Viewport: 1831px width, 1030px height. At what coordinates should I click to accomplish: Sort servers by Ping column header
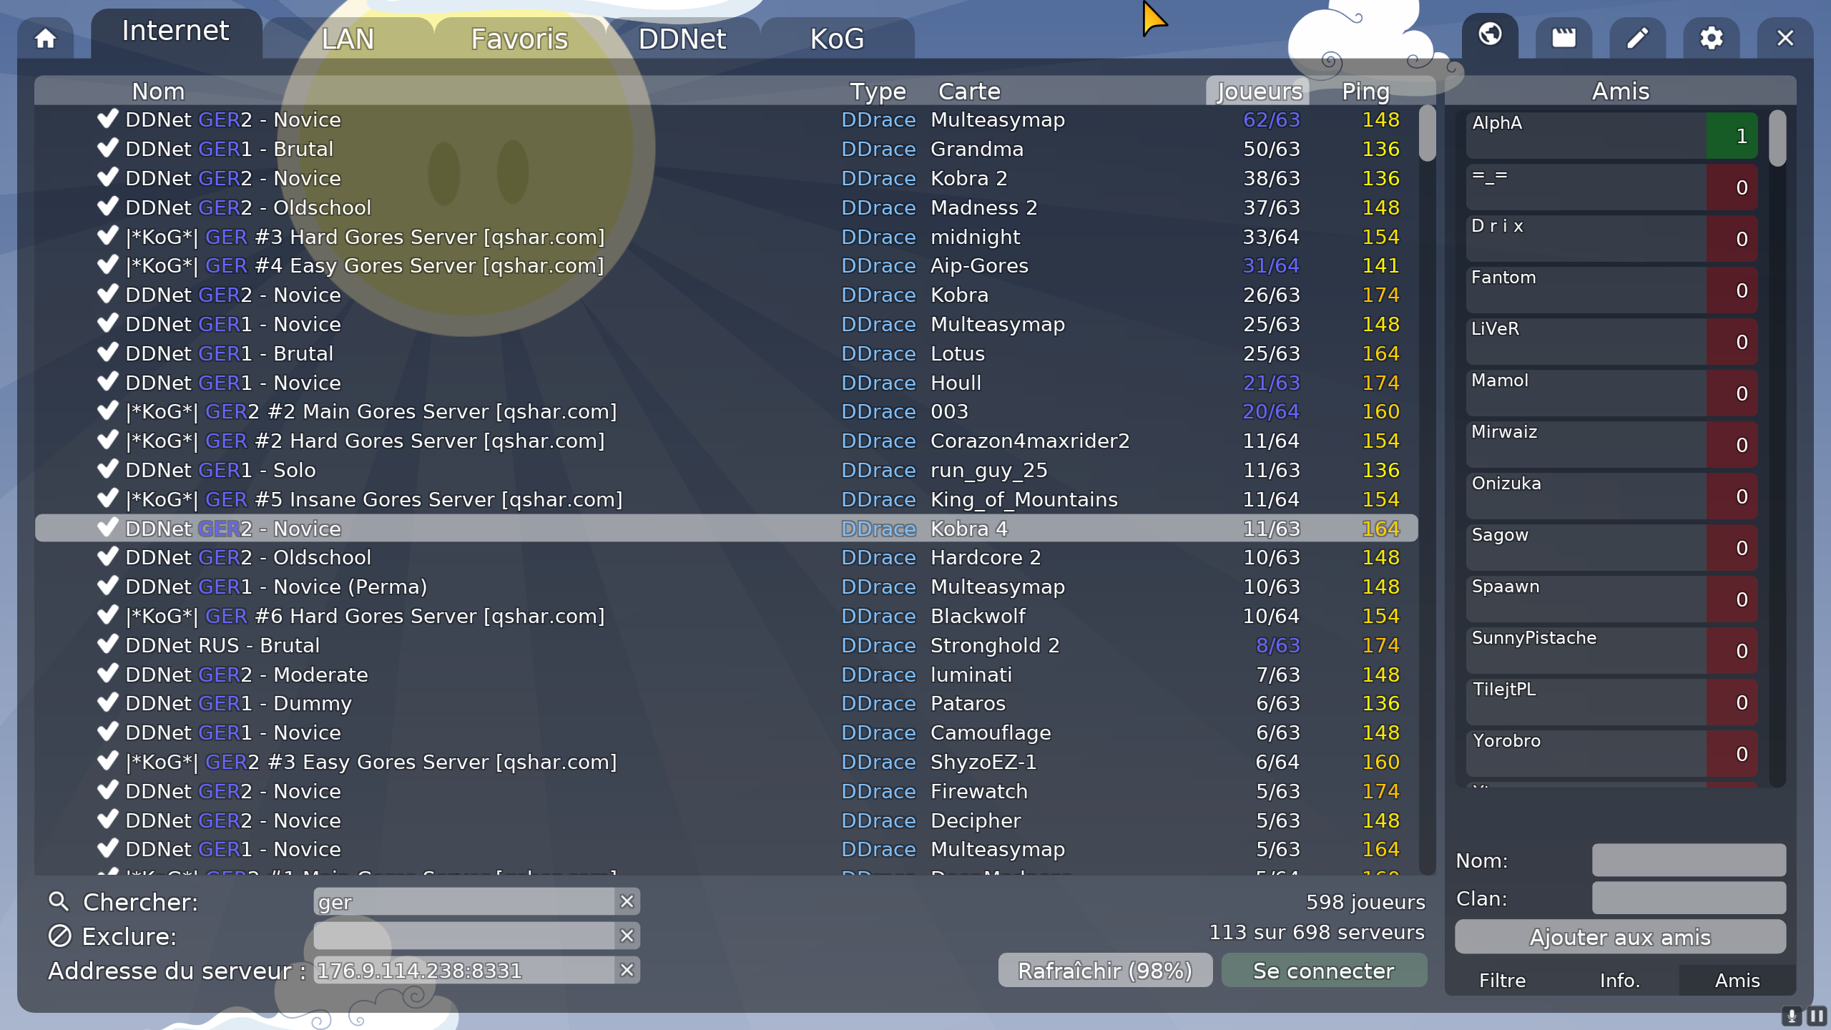point(1365,92)
